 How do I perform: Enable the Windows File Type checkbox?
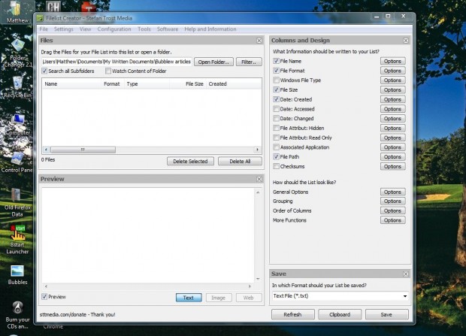[277, 80]
